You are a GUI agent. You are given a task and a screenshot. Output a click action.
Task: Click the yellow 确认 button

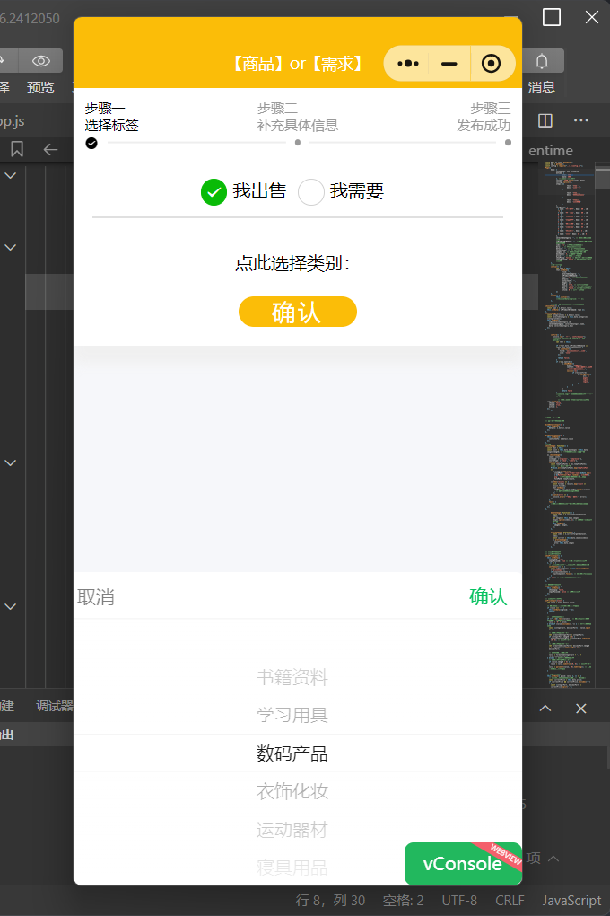(298, 312)
